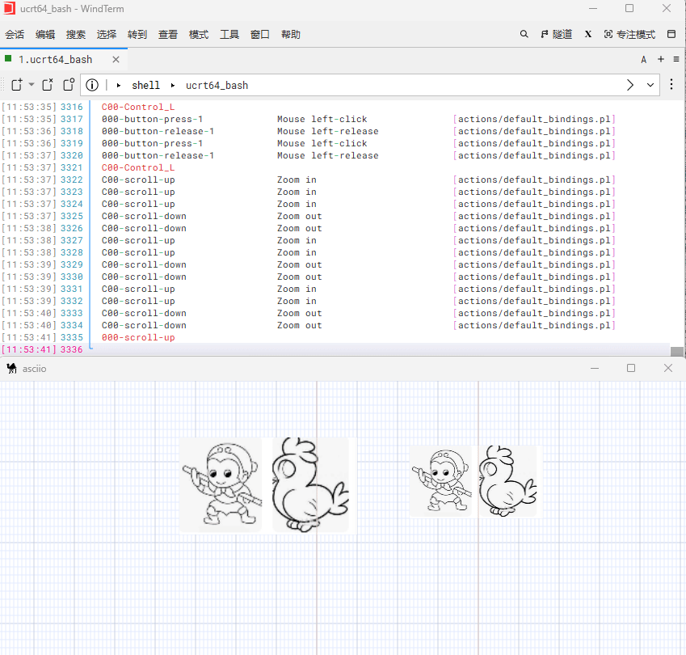Open the 会话 menu
The image size is (686, 655).
15,35
